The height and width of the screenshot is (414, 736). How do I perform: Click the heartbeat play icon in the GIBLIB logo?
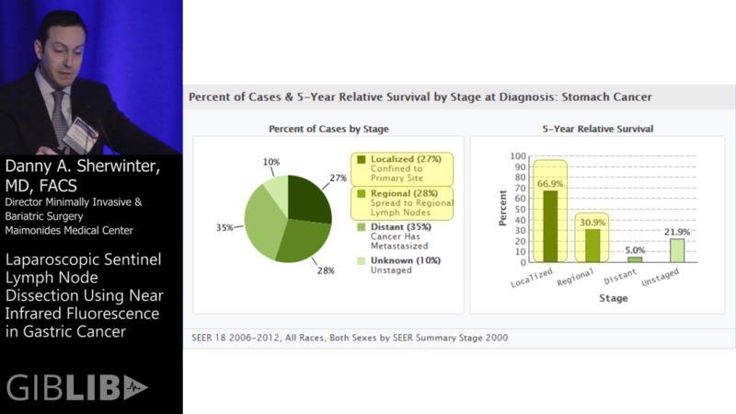click(135, 387)
